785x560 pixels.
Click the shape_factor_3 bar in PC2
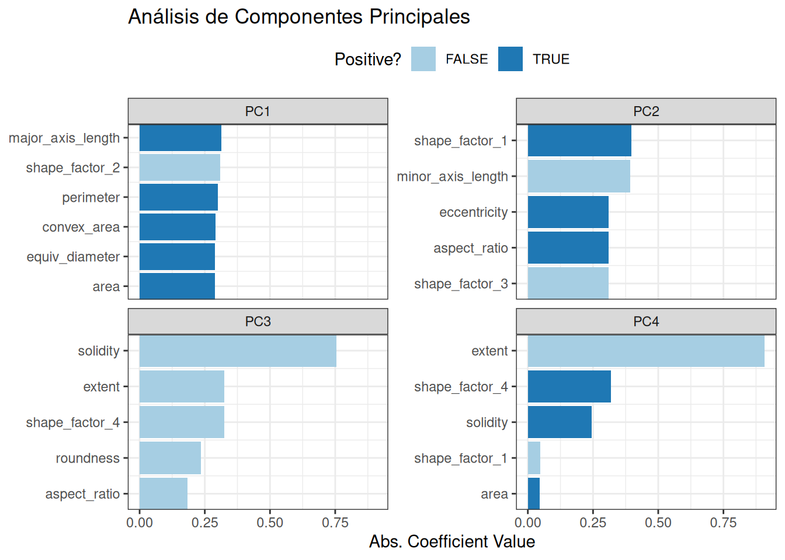pyautogui.click(x=568, y=283)
